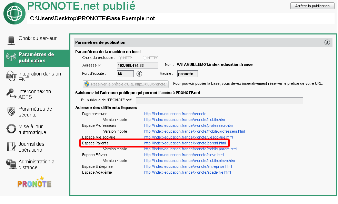This screenshot has width=338, height=204.
Task: Open the Espace Elèves eleve.html link
Action: coord(184,155)
